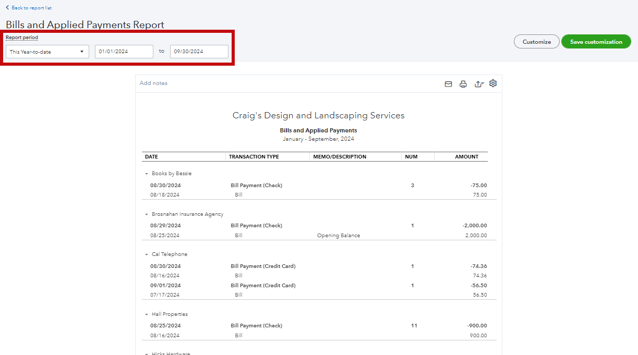Click check number 3 for Books by Bessie
The image size is (638, 355).
pos(413,186)
